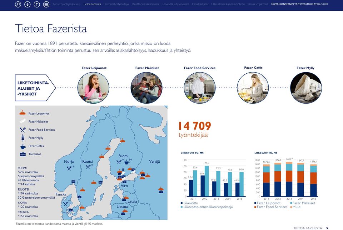343x230 pixels.
Task: Click the Fazer Mylly heading above photo
Action: [305, 68]
